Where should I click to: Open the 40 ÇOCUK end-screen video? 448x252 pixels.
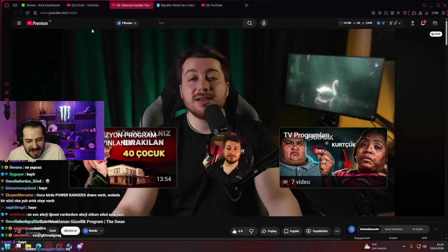[x=123, y=157]
